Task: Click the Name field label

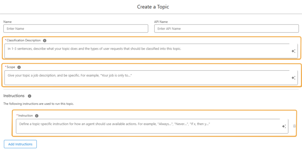Action: 8,22
